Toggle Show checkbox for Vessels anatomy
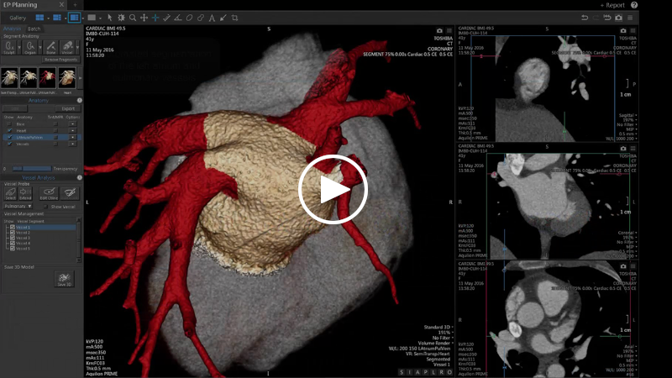The height and width of the screenshot is (378, 672). 9,144
